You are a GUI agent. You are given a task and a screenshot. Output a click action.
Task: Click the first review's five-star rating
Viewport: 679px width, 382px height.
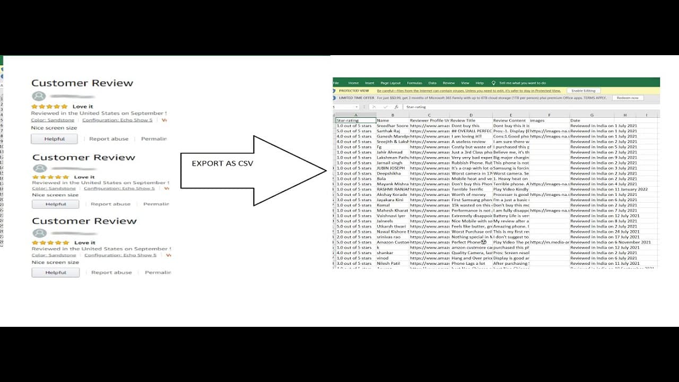click(x=49, y=107)
